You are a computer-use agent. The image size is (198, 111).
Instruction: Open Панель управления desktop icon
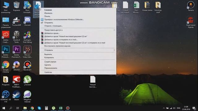point(6,23)
